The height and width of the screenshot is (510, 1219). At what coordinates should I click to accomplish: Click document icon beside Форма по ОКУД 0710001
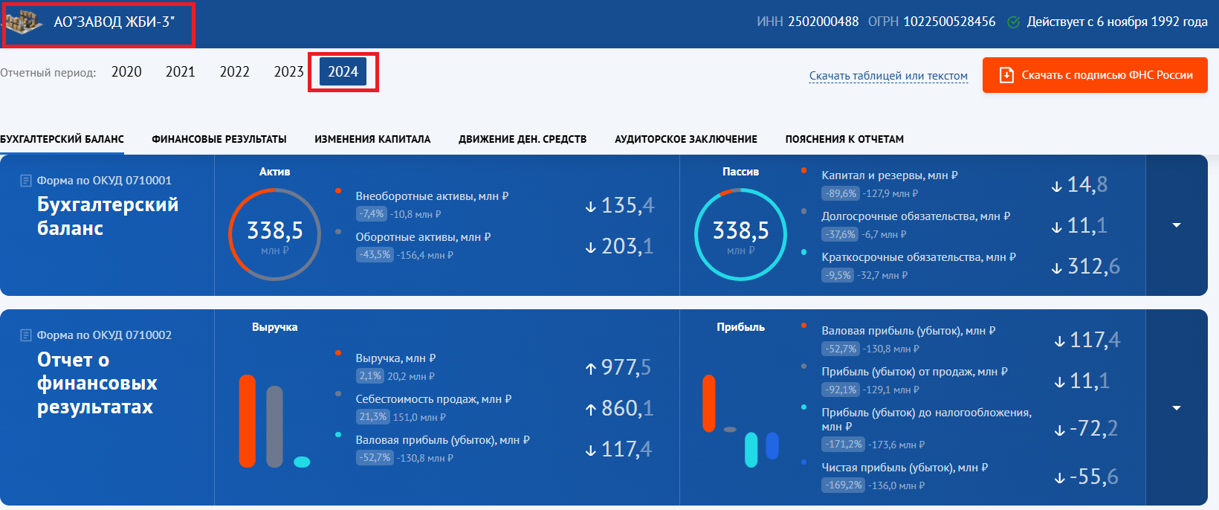pos(26,181)
